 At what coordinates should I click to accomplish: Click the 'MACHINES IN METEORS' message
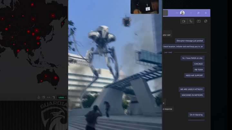click(x=192, y=95)
